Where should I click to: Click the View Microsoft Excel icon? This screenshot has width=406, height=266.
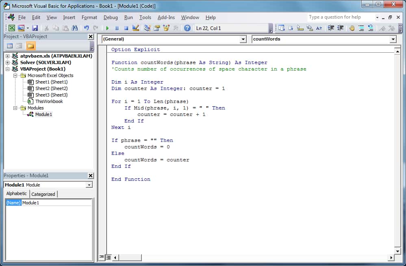click(x=12, y=28)
